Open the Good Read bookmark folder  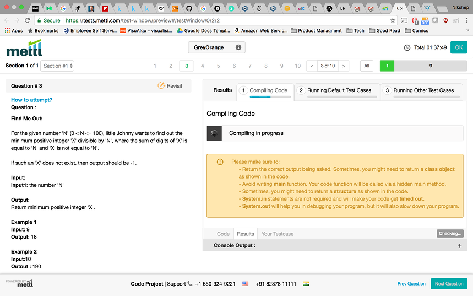pos(384,30)
